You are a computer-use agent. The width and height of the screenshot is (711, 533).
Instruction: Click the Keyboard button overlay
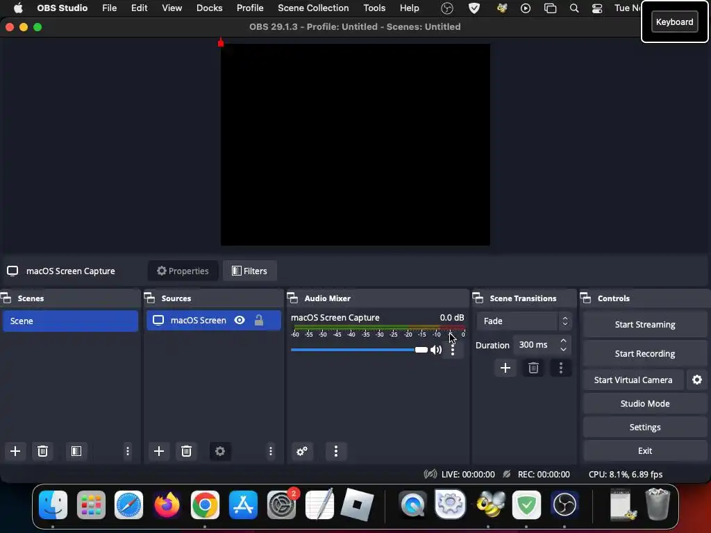click(674, 22)
